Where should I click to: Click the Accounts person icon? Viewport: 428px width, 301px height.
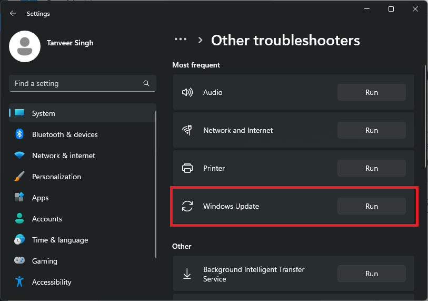pos(19,218)
